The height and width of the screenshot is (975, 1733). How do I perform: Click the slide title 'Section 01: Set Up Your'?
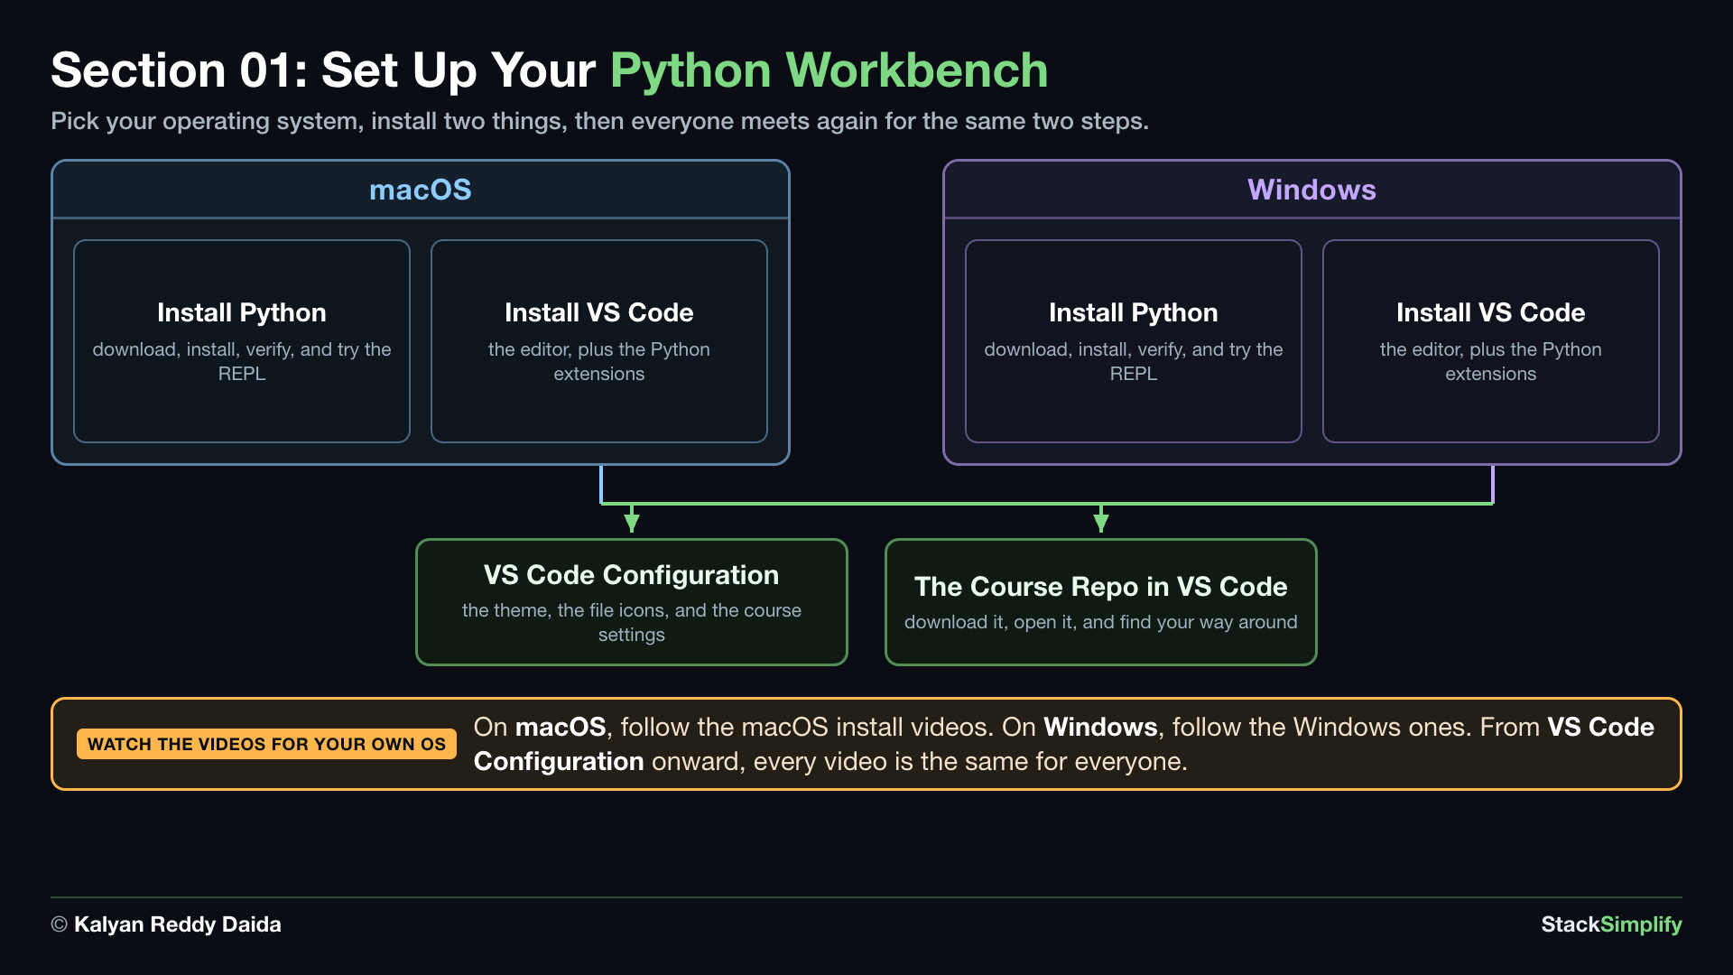[323, 70]
